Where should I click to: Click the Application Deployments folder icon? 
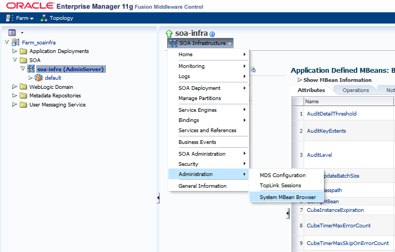(x=24, y=51)
